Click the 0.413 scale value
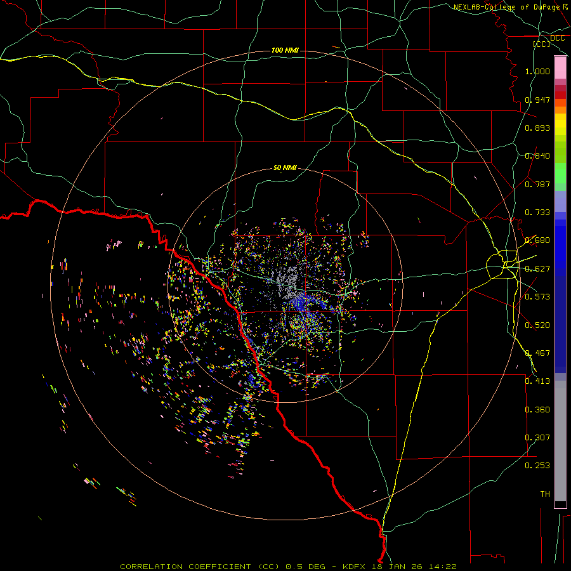Screen dimensions: 571x571 (537, 381)
